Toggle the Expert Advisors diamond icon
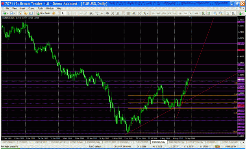This screenshot has height=149, width=246. (x=54, y=13)
